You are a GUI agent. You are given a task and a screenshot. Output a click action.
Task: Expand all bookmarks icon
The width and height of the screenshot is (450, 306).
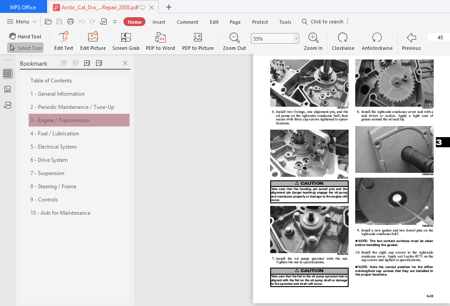(x=63, y=63)
